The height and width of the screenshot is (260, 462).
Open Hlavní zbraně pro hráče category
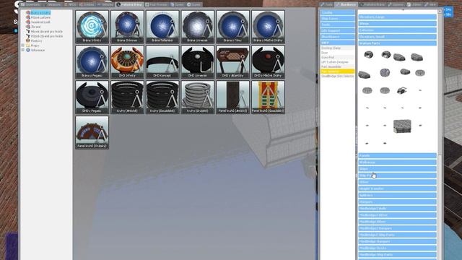[x=47, y=32]
